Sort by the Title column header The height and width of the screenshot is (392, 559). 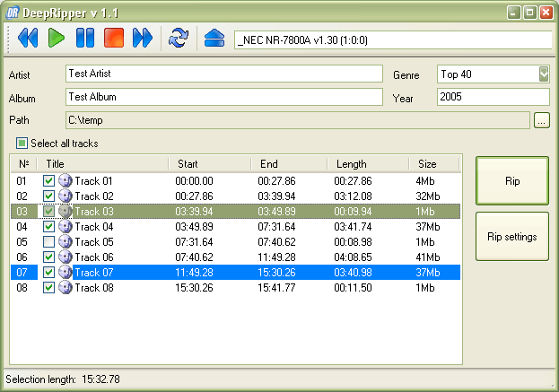tap(102, 164)
